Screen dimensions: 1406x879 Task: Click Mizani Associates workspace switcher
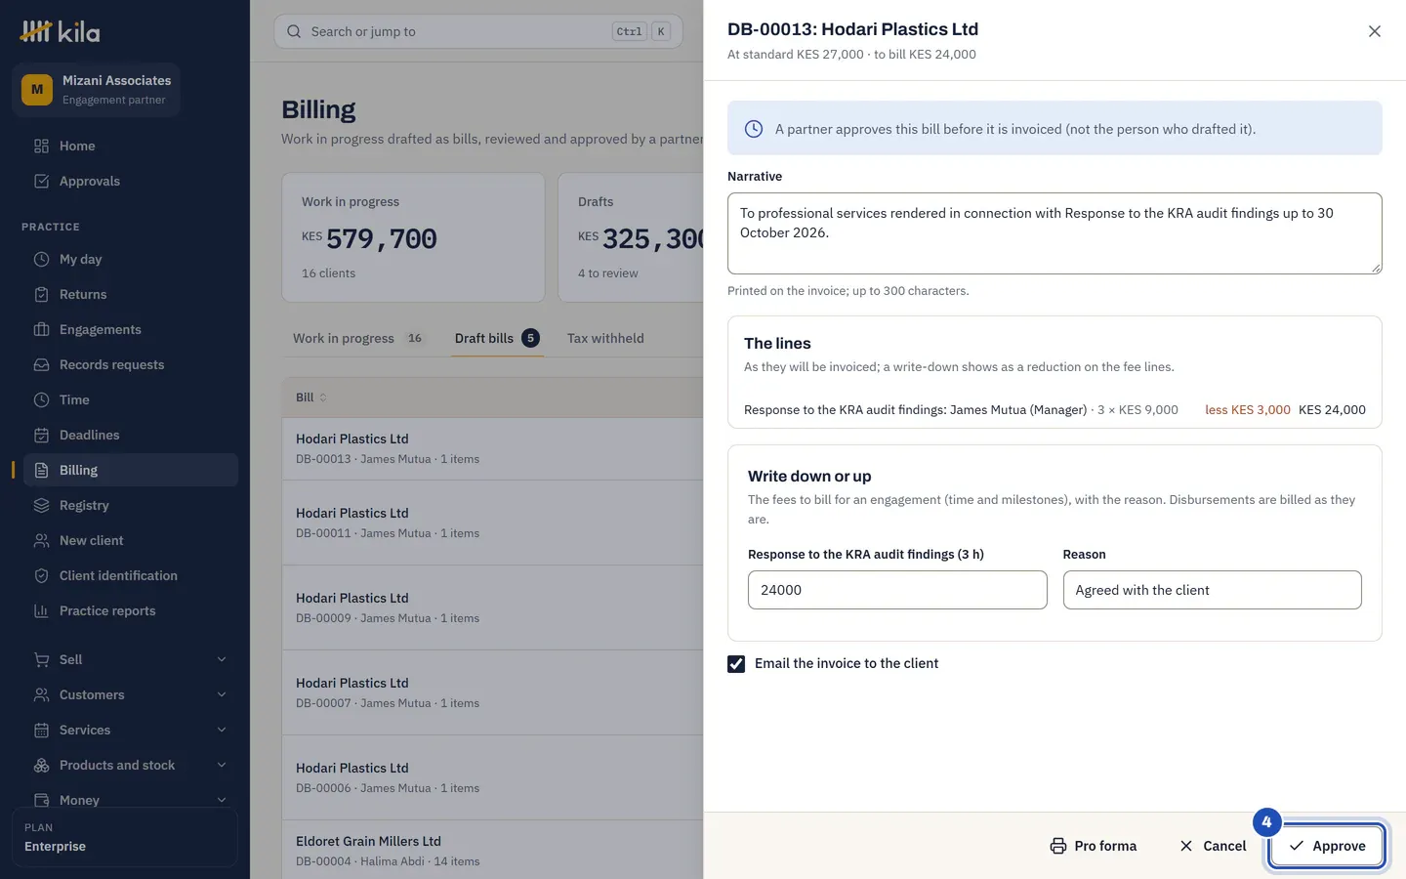click(x=97, y=89)
